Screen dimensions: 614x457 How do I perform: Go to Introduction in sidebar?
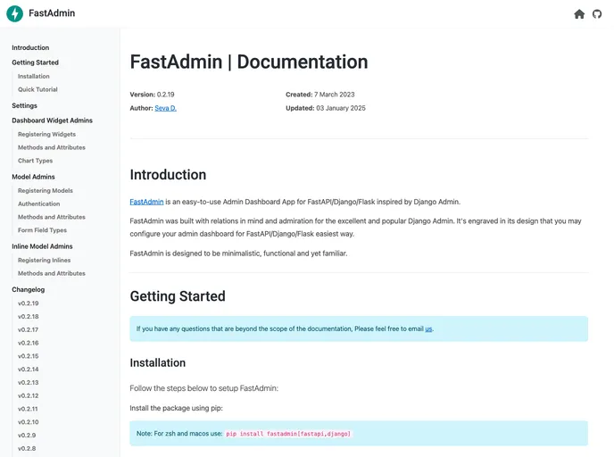pos(30,48)
